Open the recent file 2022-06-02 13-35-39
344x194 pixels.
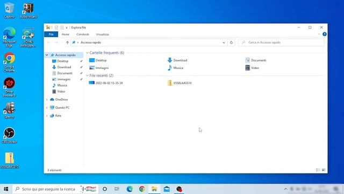click(106, 83)
